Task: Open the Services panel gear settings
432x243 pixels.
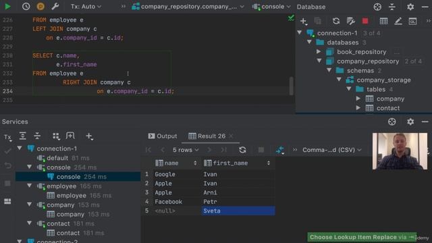Action: pyautogui.click(x=410, y=122)
